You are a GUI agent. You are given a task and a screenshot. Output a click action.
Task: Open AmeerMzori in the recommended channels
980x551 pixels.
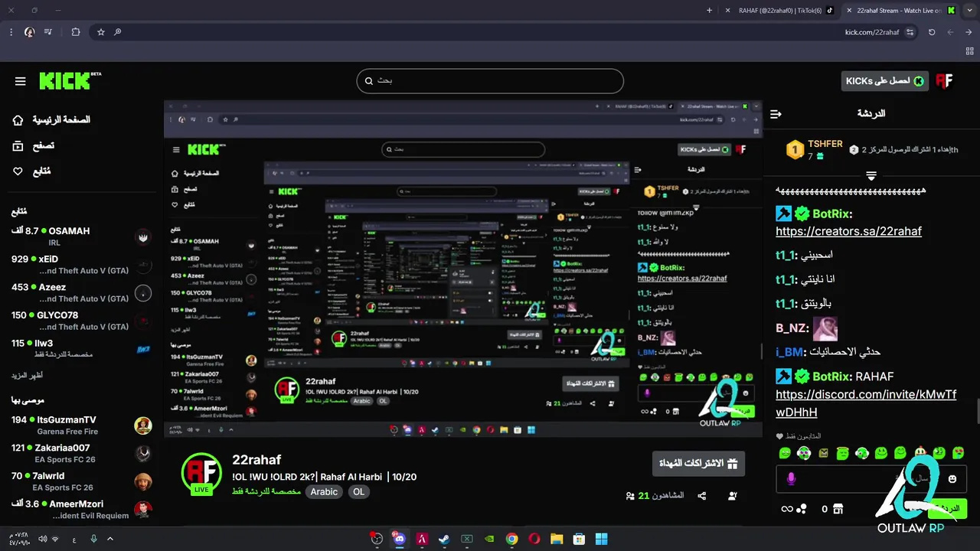(x=81, y=509)
